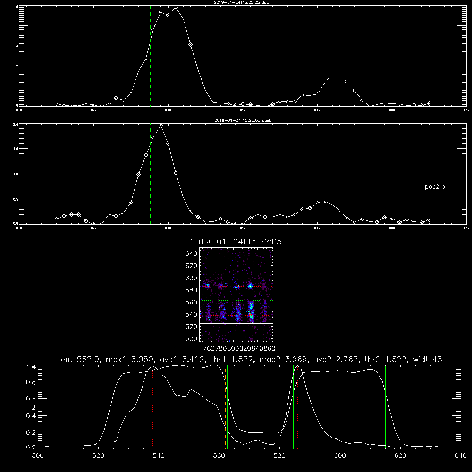Click the 'thr2 1.822' value

pos(386,359)
